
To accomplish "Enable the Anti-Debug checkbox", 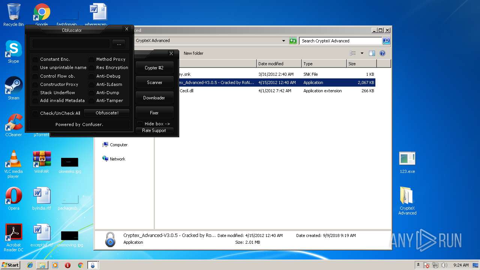I will 91,76.
